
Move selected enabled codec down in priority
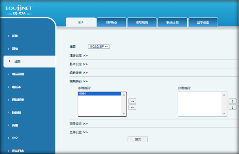click(x=233, y=108)
